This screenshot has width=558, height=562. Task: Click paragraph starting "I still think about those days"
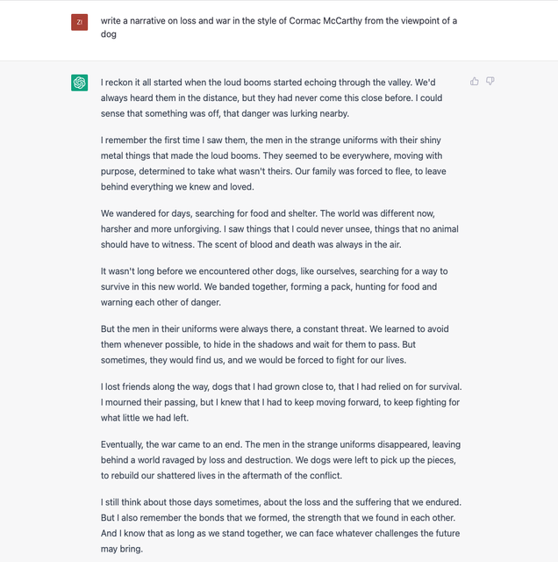281,525
